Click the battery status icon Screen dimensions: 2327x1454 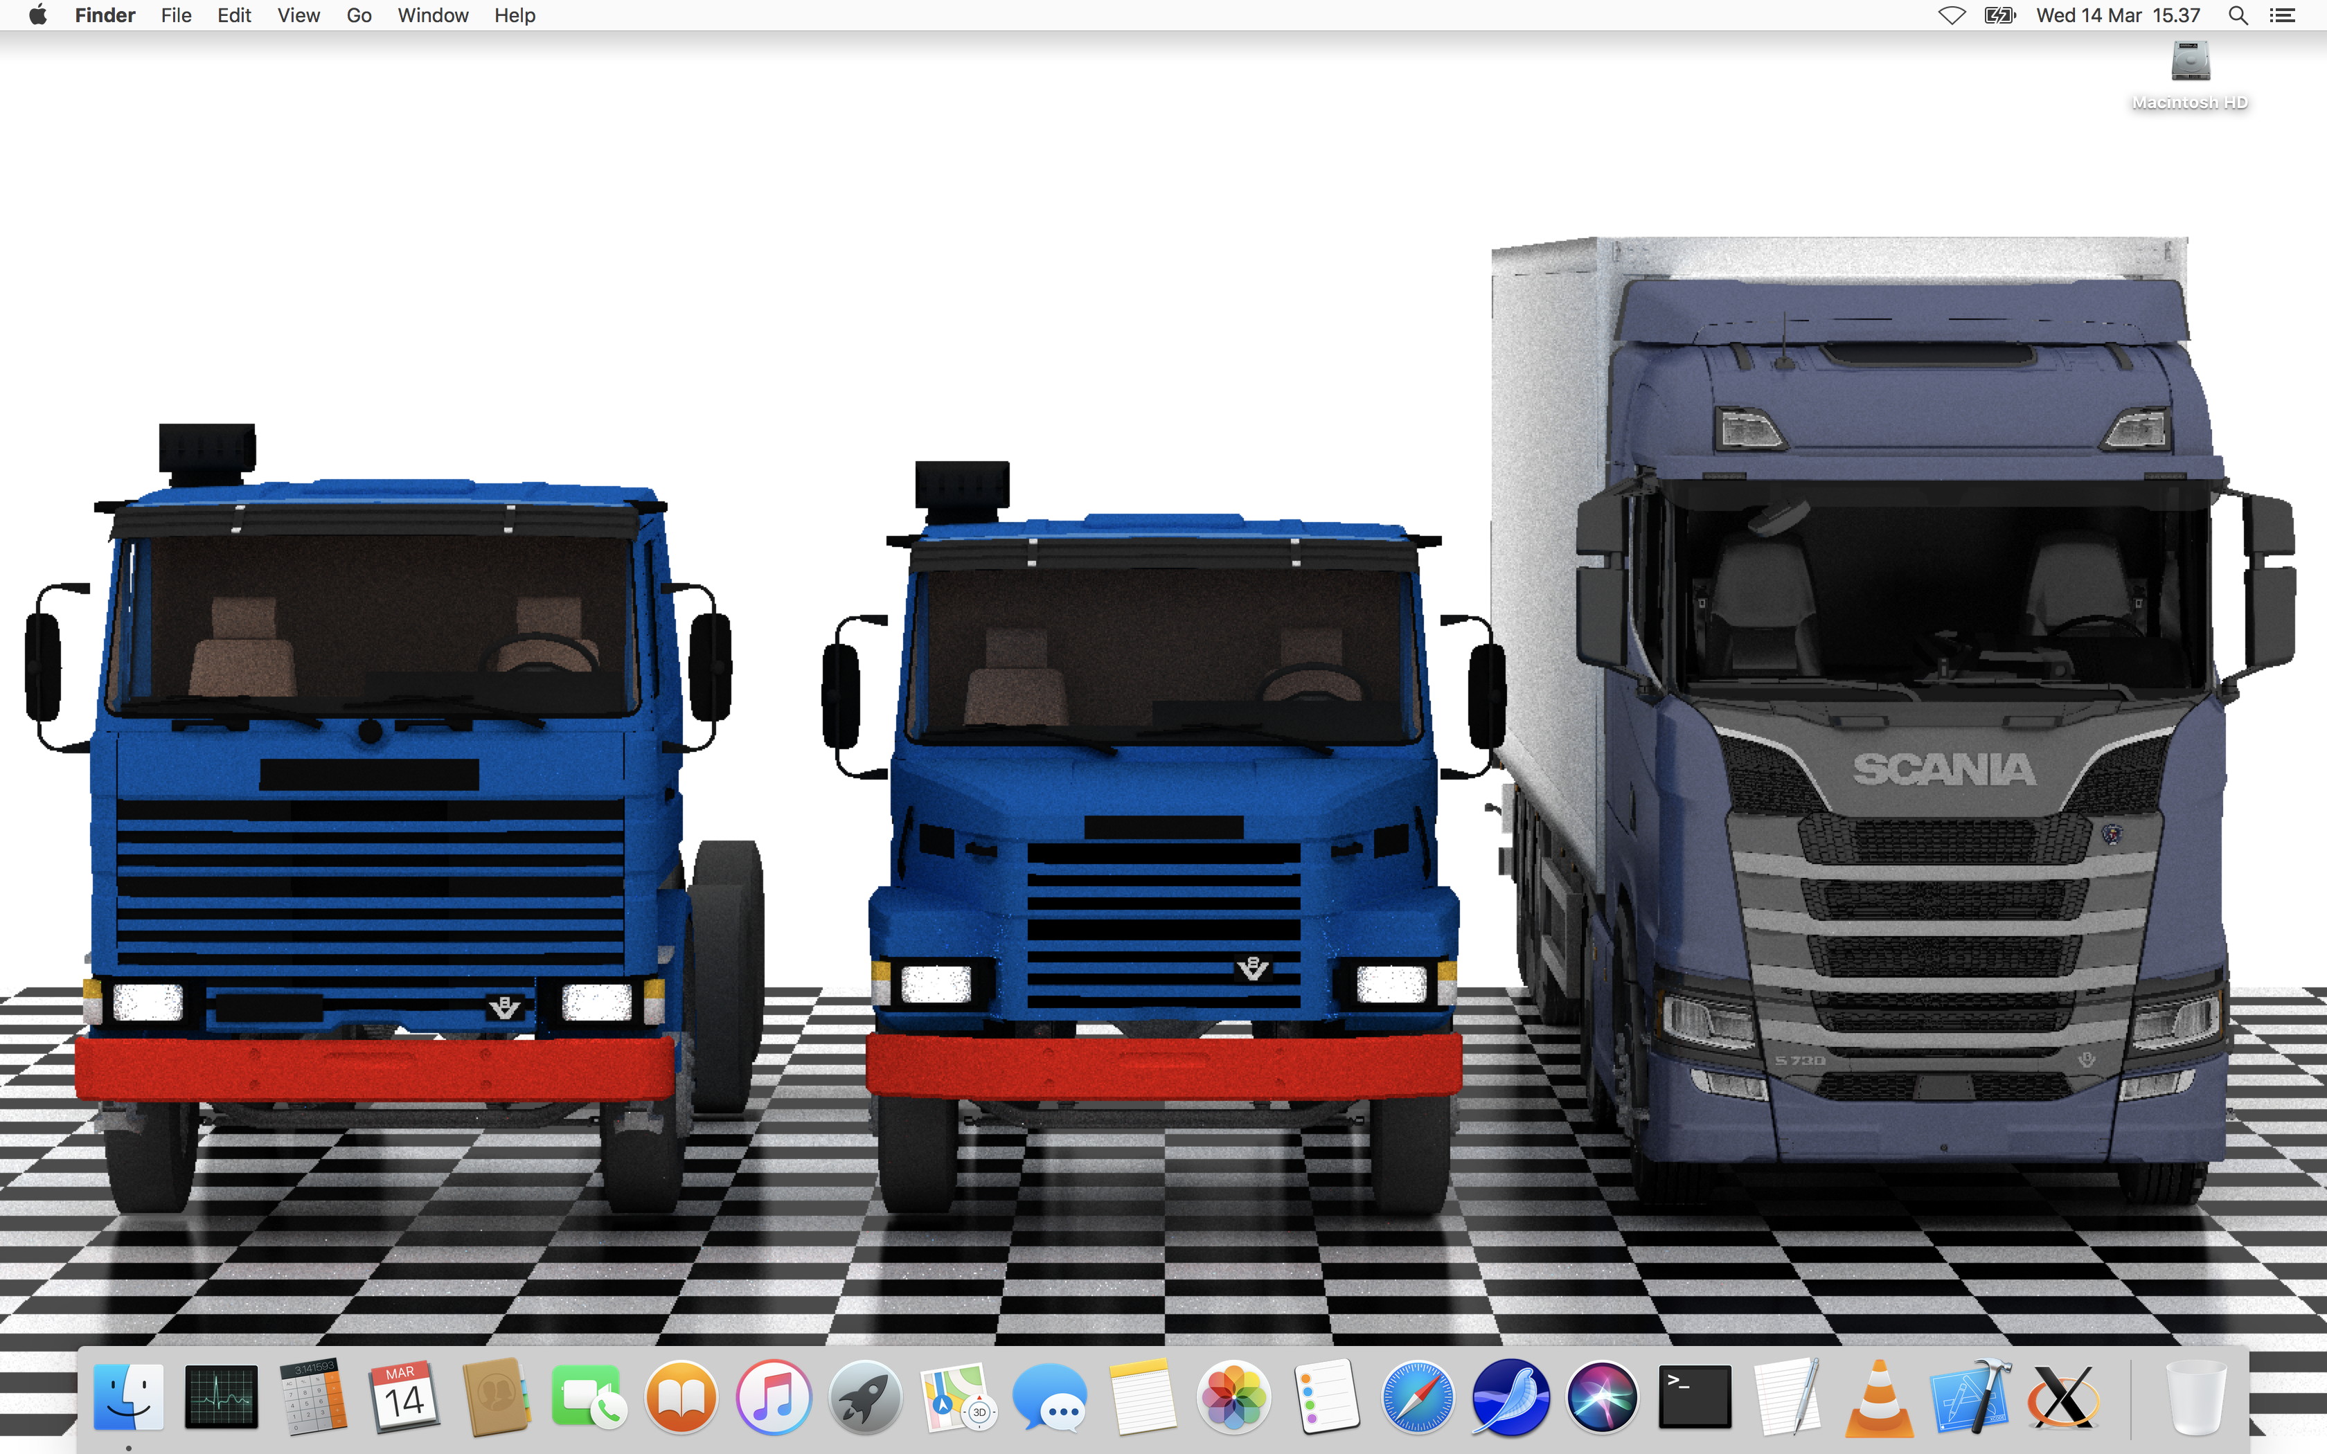2000,15
